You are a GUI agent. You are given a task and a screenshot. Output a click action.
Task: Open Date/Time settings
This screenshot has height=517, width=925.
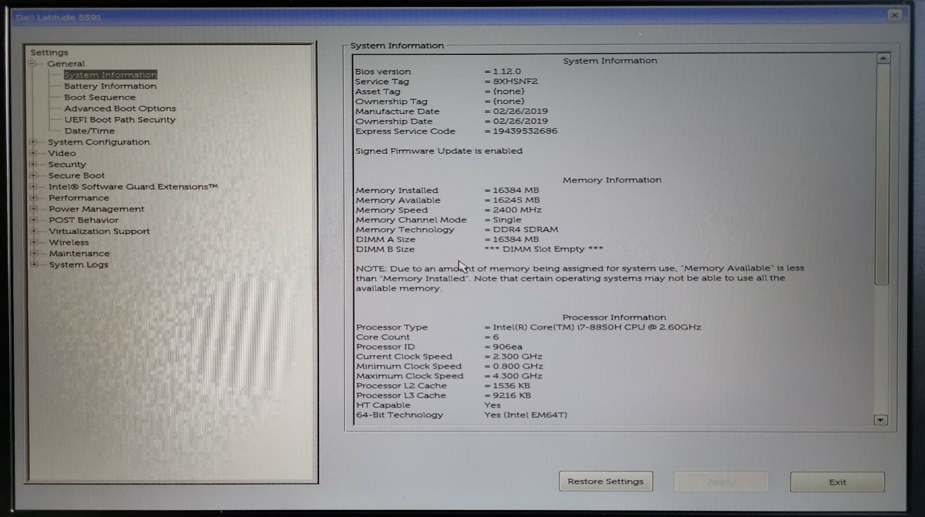click(x=90, y=131)
